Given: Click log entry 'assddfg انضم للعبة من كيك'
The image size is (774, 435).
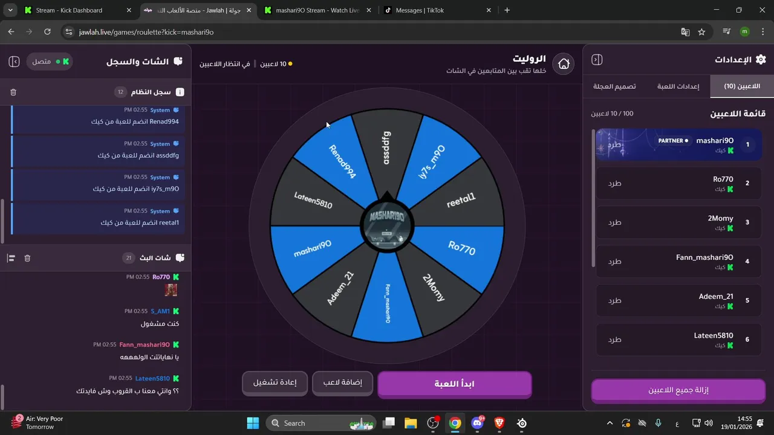Looking at the screenshot, I should tap(97, 150).
